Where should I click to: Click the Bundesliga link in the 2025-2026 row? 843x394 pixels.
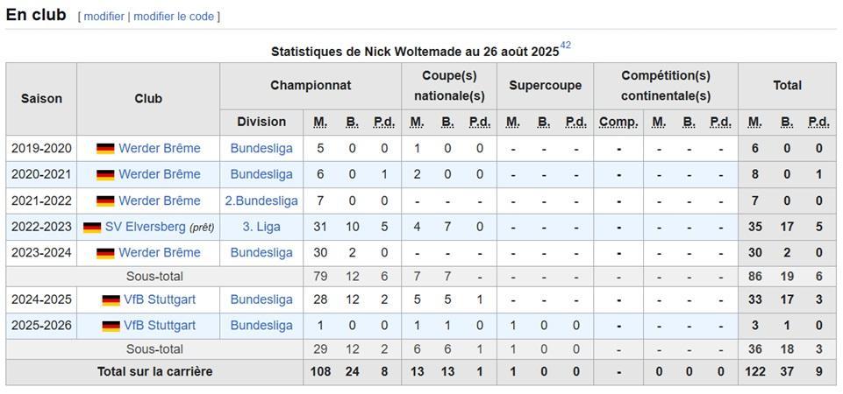(261, 326)
